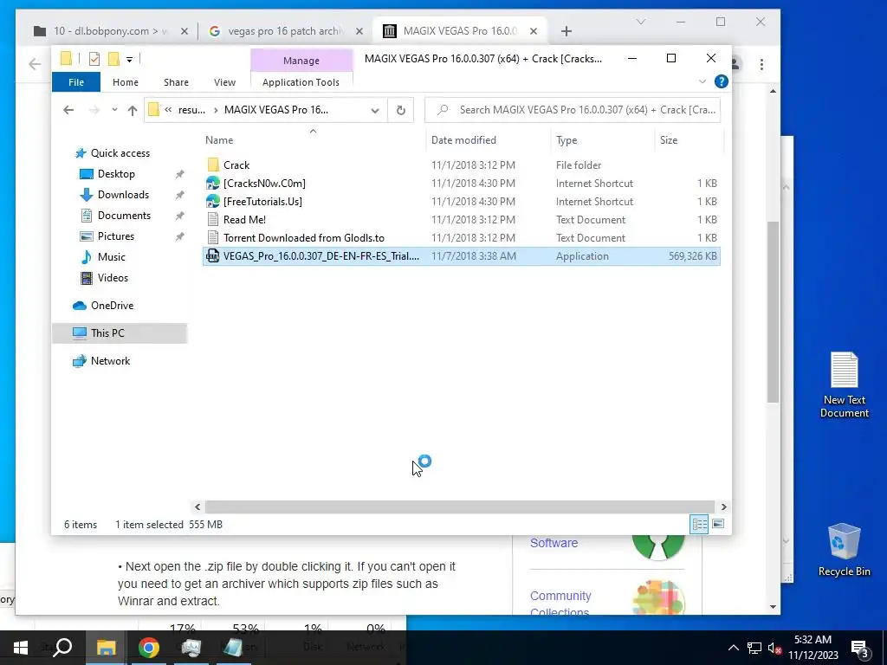Click Community Collections link in Chrome page
Image resolution: width=887 pixels, height=665 pixels.
click(x=560, y=604)
